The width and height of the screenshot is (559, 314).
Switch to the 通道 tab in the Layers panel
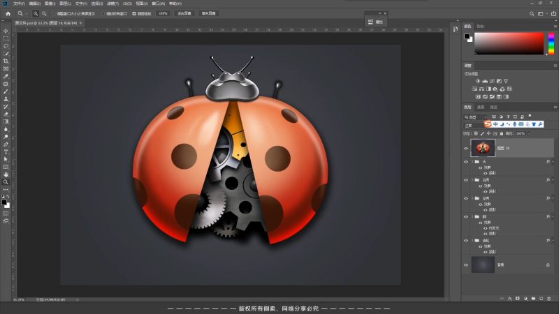tap(481, 107)
